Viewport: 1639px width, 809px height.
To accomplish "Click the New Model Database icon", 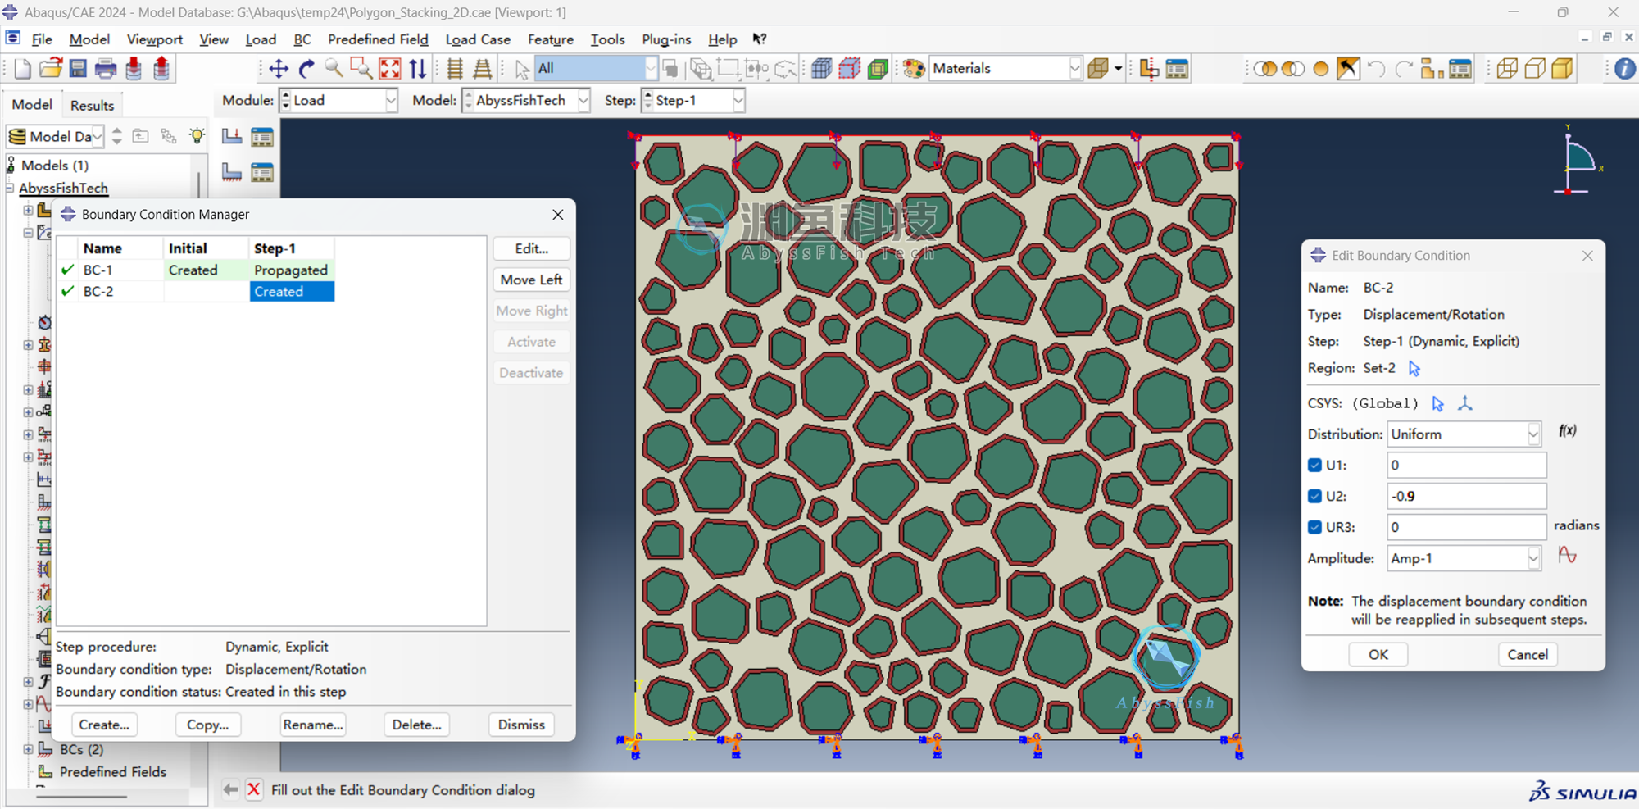I will [x=23, y=69].
